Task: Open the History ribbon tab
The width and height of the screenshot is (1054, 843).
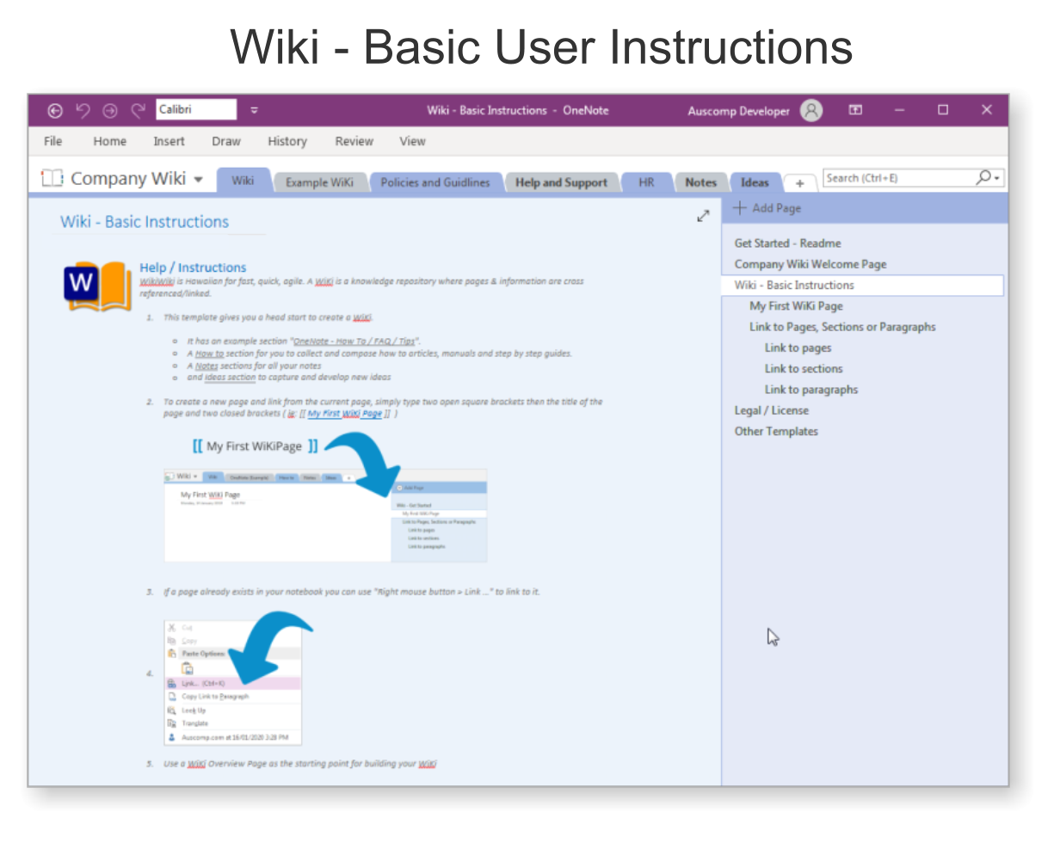Action: click(x=287, y=141)
